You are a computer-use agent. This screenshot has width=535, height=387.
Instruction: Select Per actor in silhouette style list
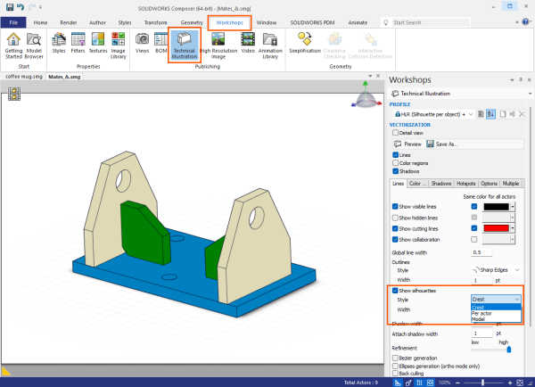496,313
